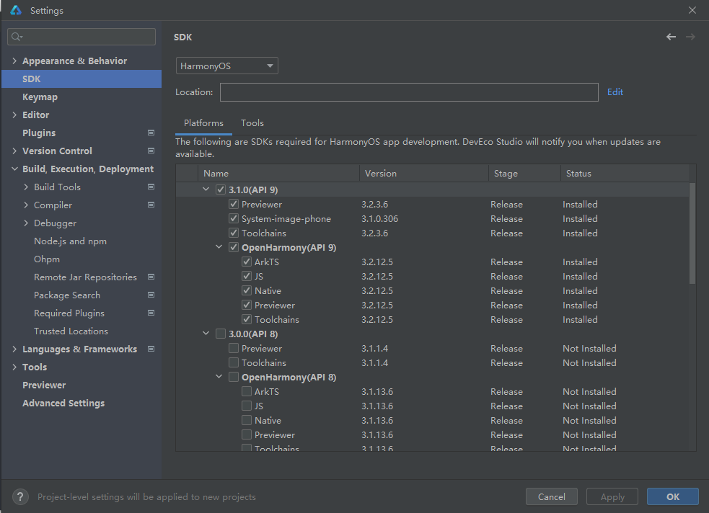Go back with the left arrow

coord(671,37)
